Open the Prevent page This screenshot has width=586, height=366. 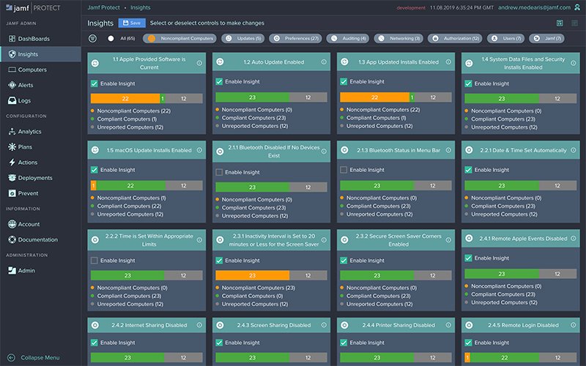28,193
